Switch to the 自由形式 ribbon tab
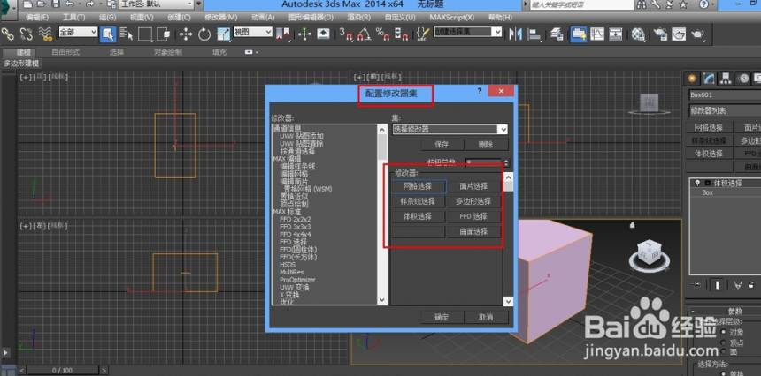Viewport: 761px width, 376px height. [x=65, y=52]
